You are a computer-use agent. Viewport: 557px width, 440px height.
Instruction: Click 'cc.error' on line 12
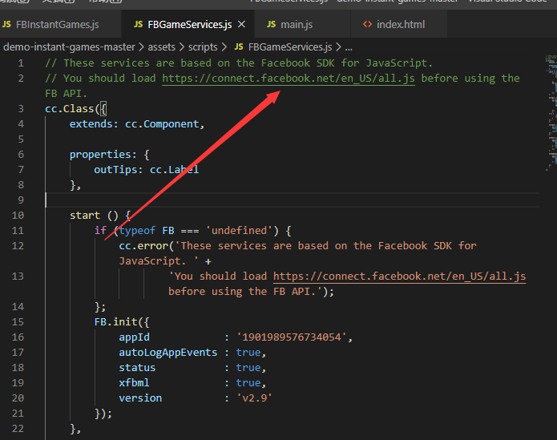coord(143,246)
